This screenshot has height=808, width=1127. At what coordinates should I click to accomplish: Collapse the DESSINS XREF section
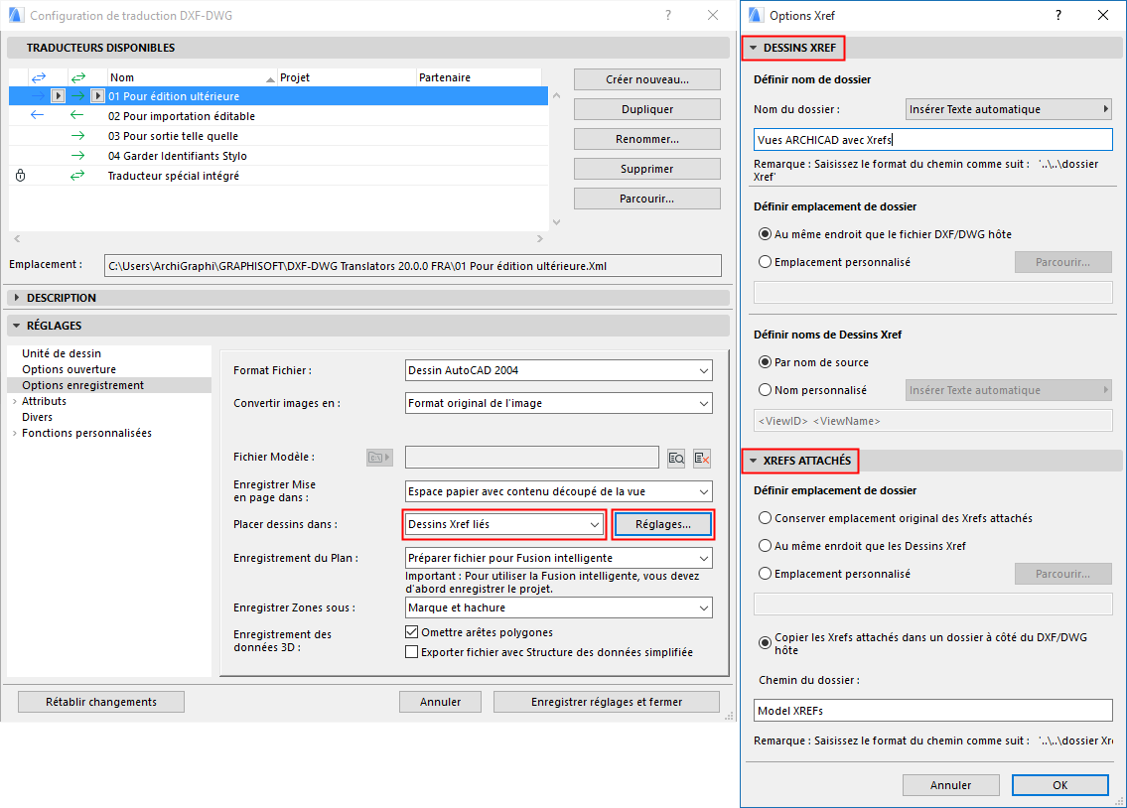pos(754,48)
